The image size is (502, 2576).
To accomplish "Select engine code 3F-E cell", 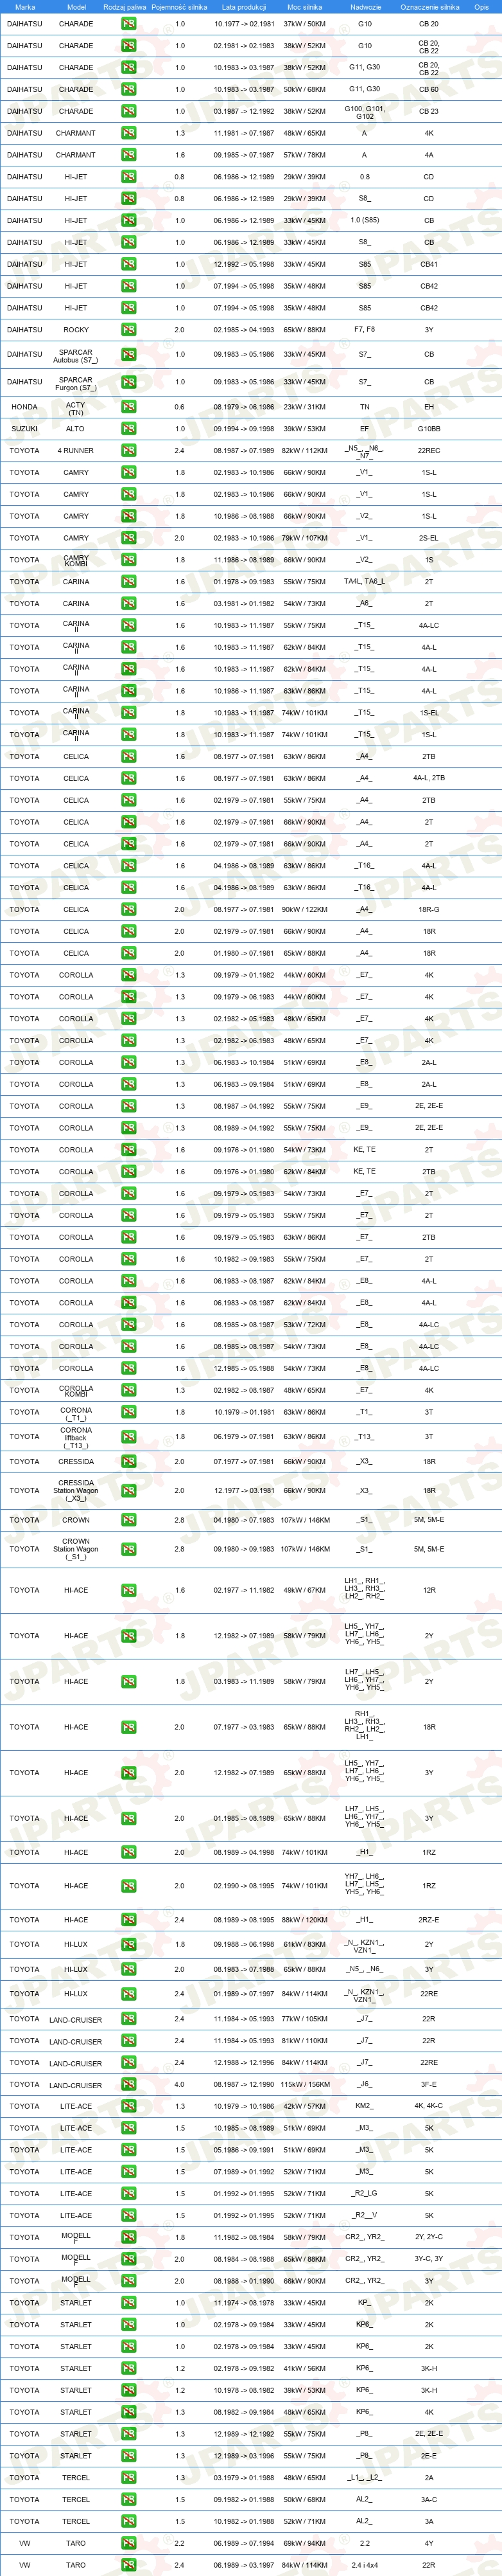I will (x=429, y=2085).
